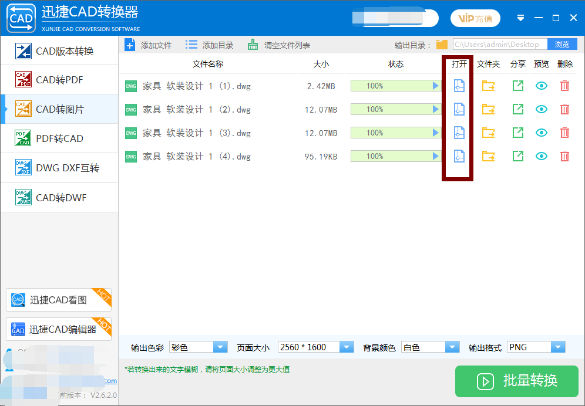Screen dimensions: 585x406
Task: Open file icon for 家具 软装设计 1 (3).dwg
Action: pyautogui.click(x=459, y=133)
